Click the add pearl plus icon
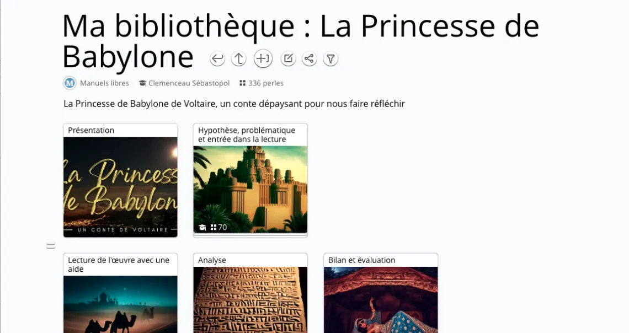Viewport: 629px width, 333px height. pyautogui.click(x=263, y=59)
